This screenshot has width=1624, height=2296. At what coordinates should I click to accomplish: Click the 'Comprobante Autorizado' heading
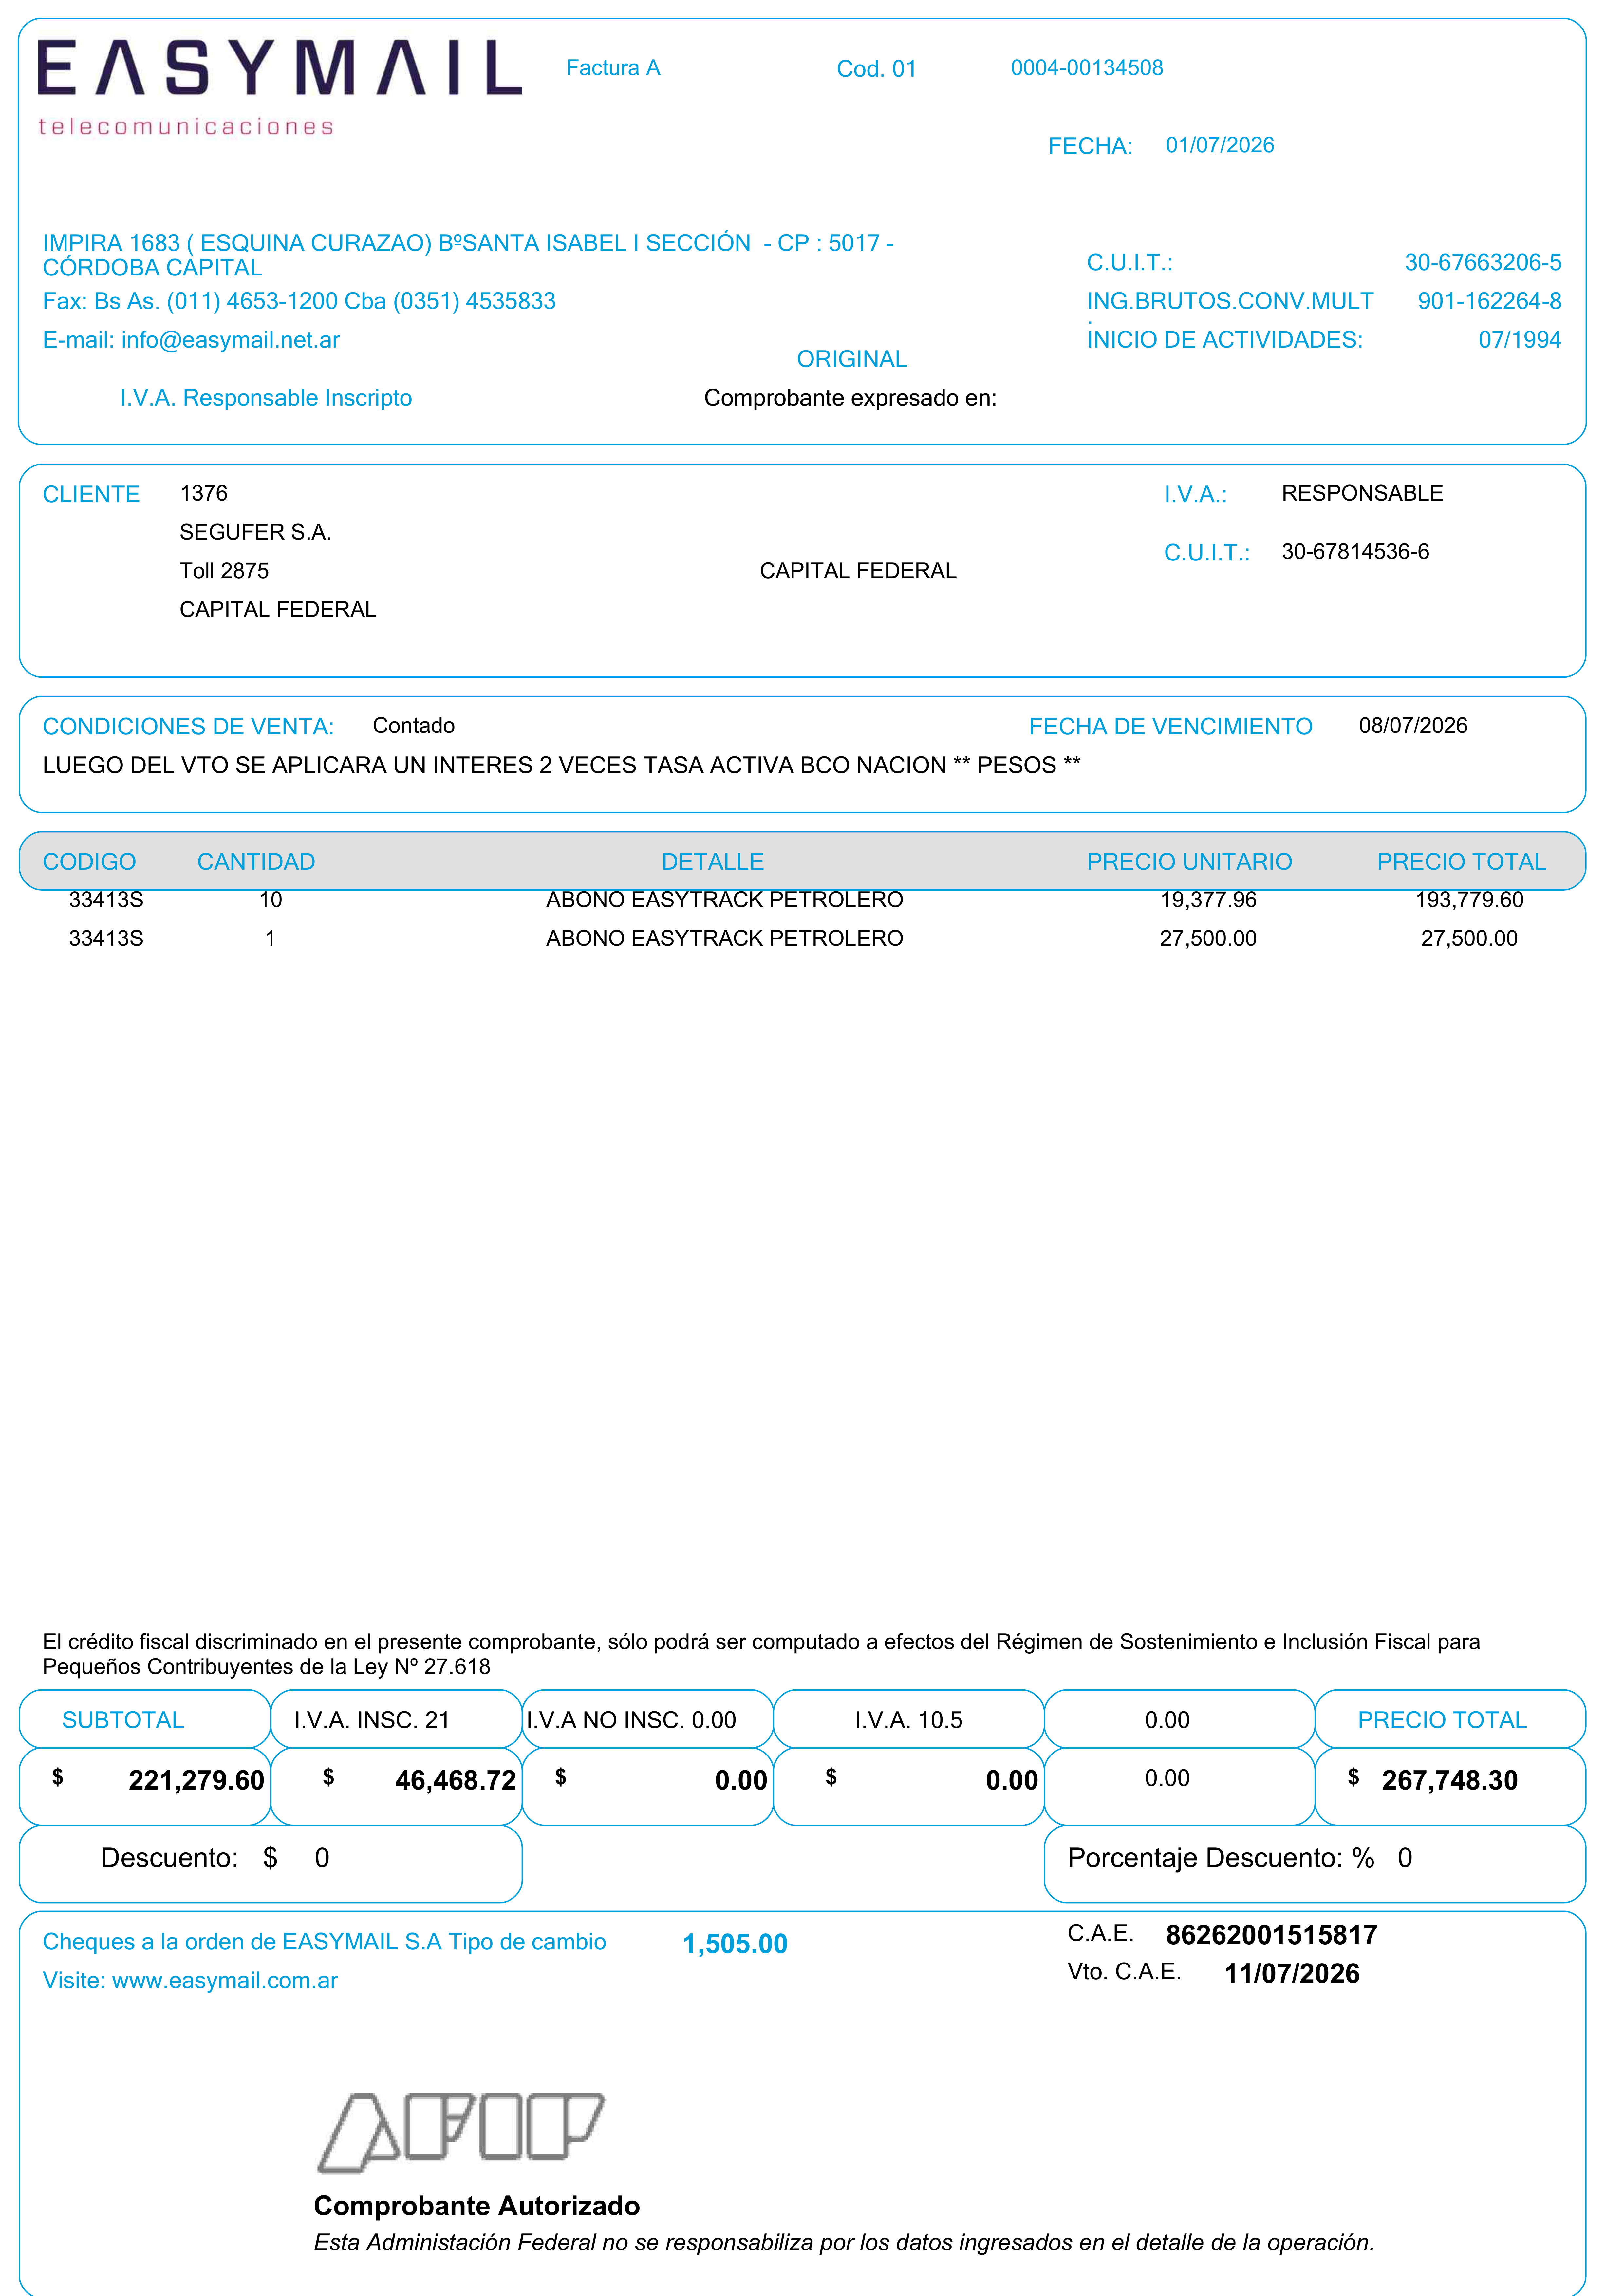(x=477, y=2206)
